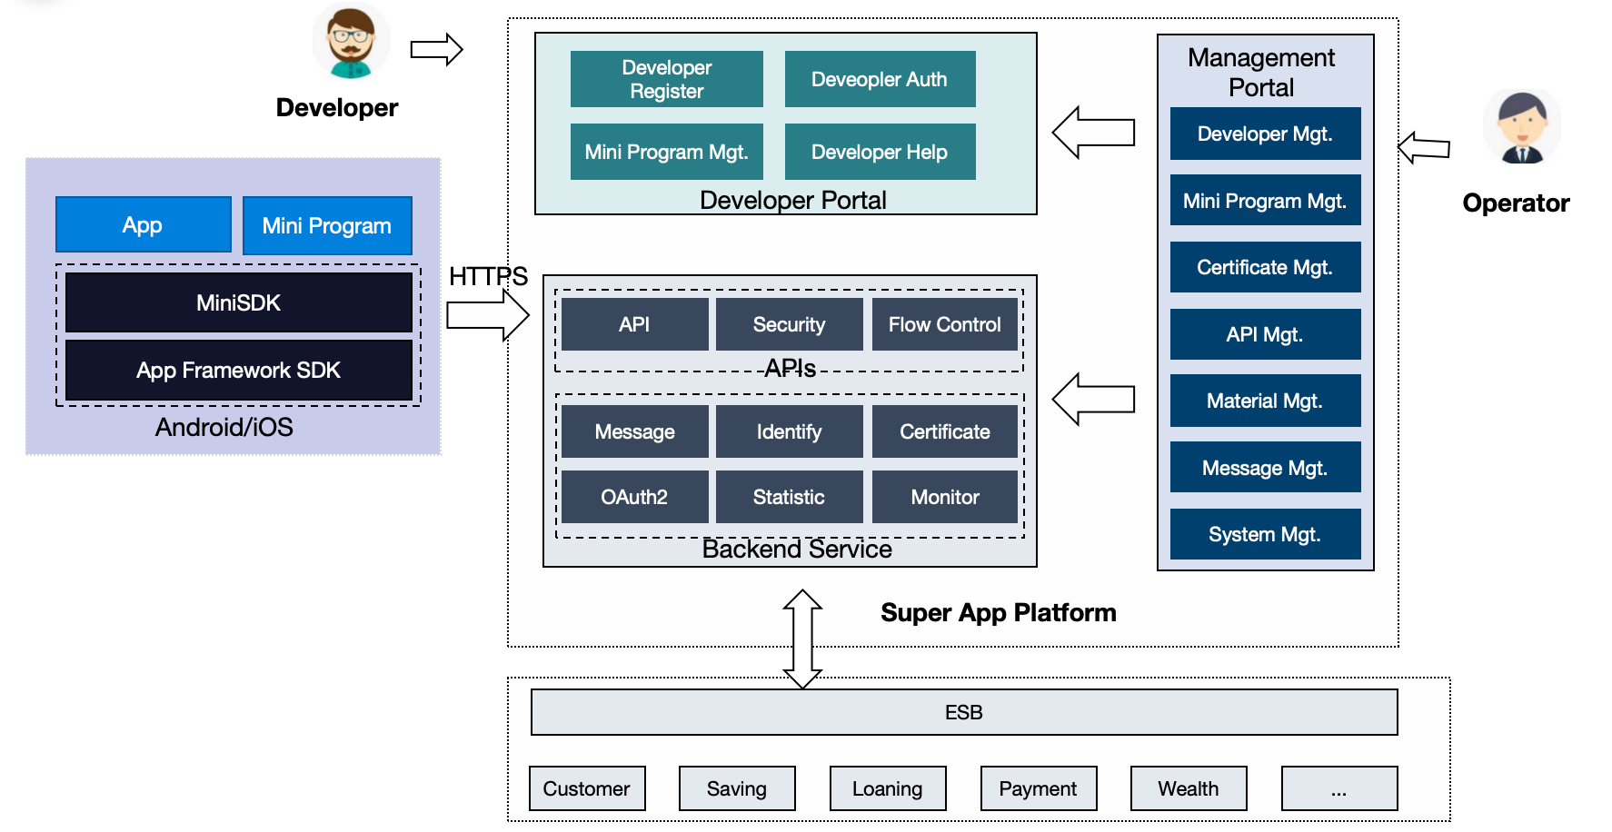Open Material Mgt. item
Image resolution: width=1612 pixels, height=832 pixels.
point(1265,401)
